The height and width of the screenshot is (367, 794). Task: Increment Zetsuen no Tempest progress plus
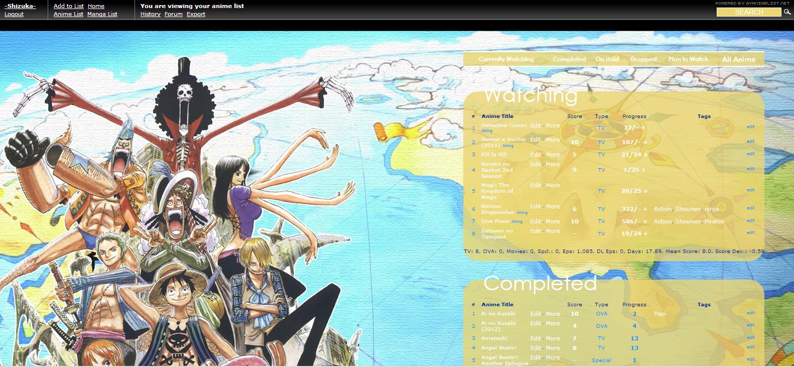(645, 233)
